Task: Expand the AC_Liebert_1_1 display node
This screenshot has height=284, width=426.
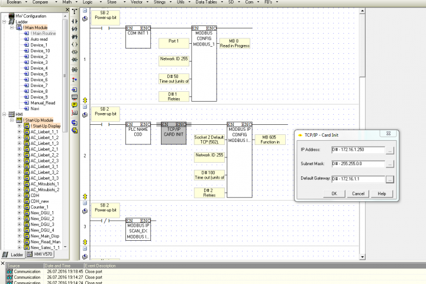Action: pyautogui.click(x=20, y=131)
